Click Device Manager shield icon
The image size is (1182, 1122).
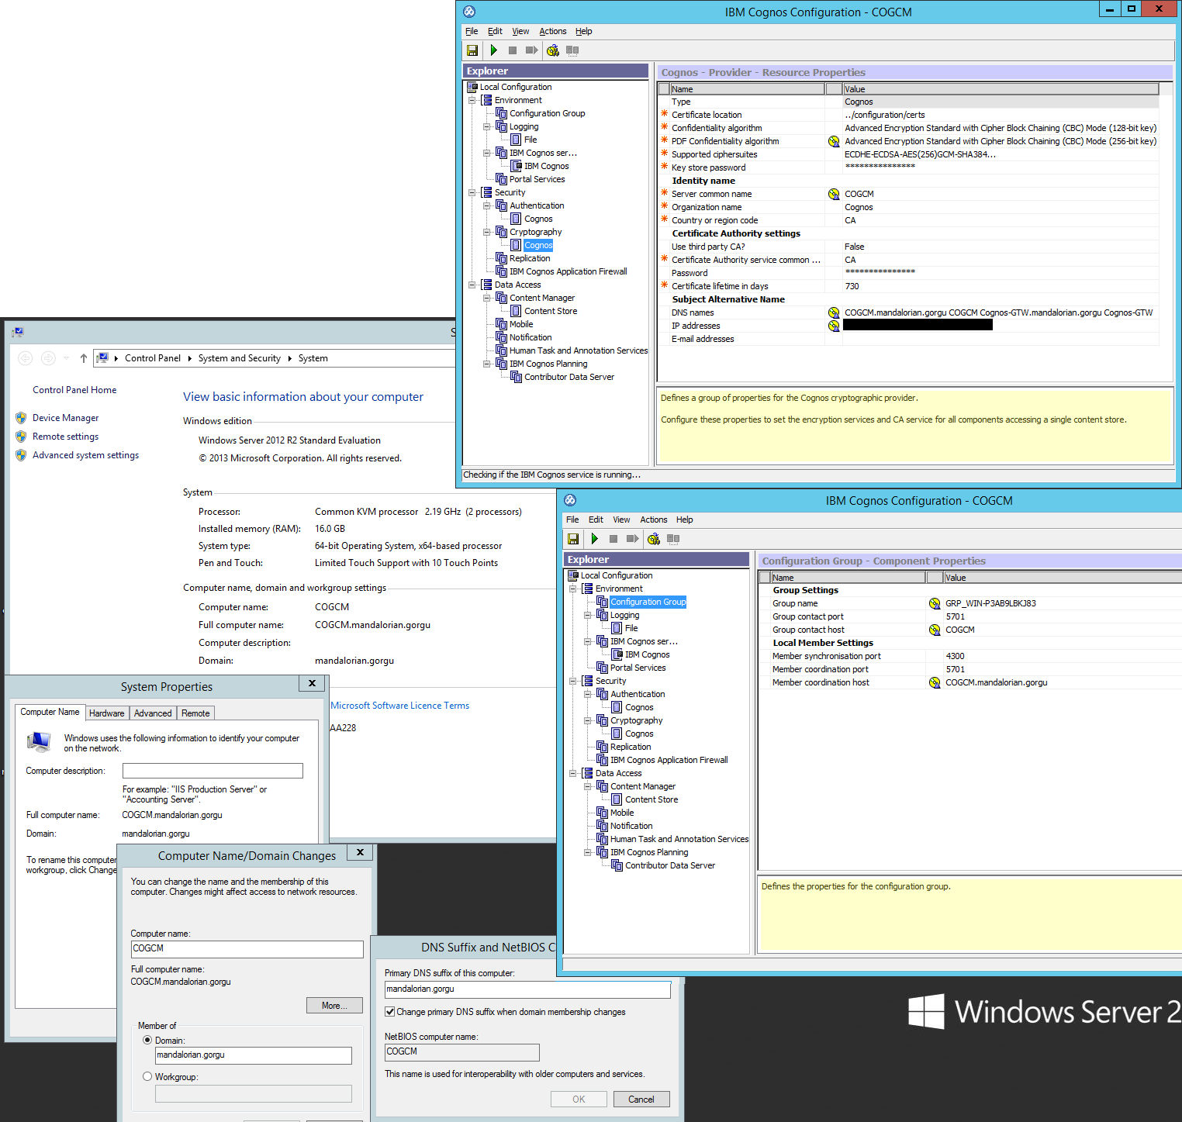point(21,418)
